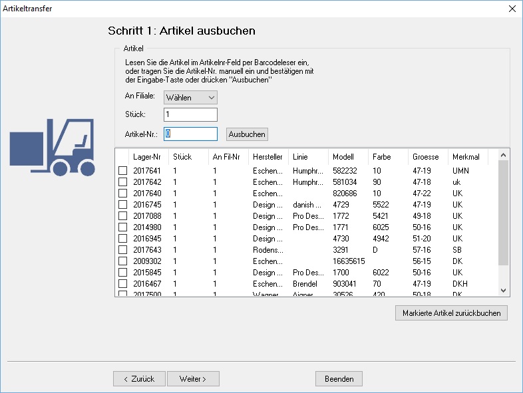This screenshot has height=393, width=523.
Task: Check the box for article 2016467
Action: (x=122, y=284)
